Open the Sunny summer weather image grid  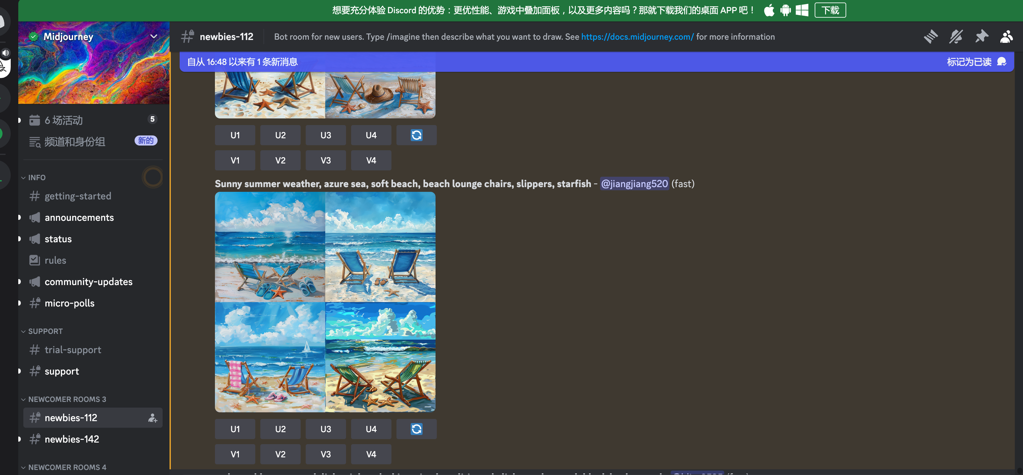pos(325,302)
